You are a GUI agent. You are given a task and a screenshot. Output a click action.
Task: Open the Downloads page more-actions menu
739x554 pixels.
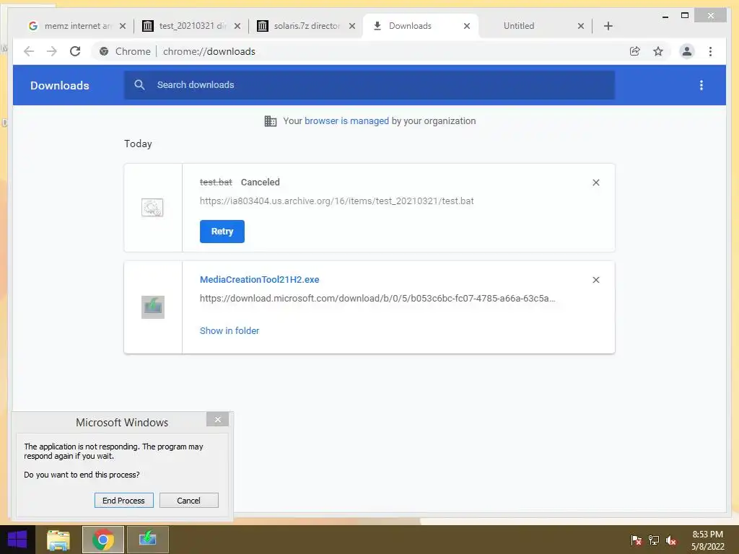(701, 85)
